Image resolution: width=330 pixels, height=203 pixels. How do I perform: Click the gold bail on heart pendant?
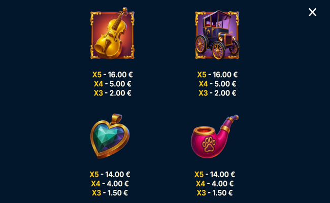click(x=116, y=118)
